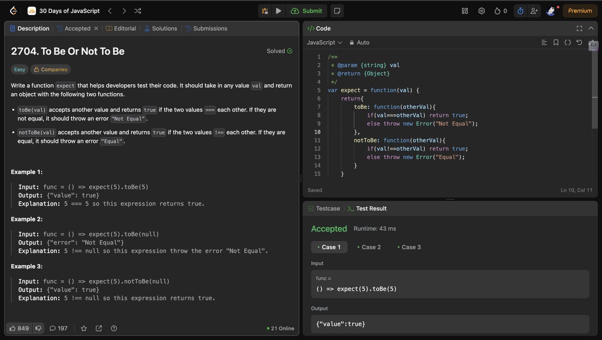Add problem to favorites star
Image resolution: width=602 pixels, height=340 pixels.
coord(84,328)
